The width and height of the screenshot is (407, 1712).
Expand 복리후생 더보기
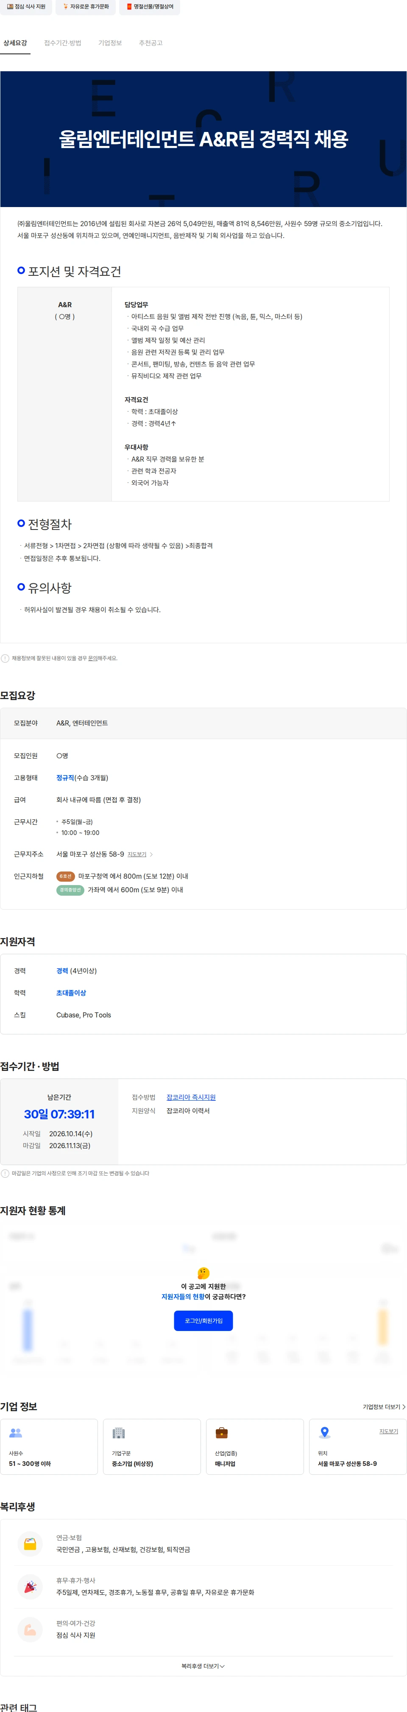click(203, 1666)
